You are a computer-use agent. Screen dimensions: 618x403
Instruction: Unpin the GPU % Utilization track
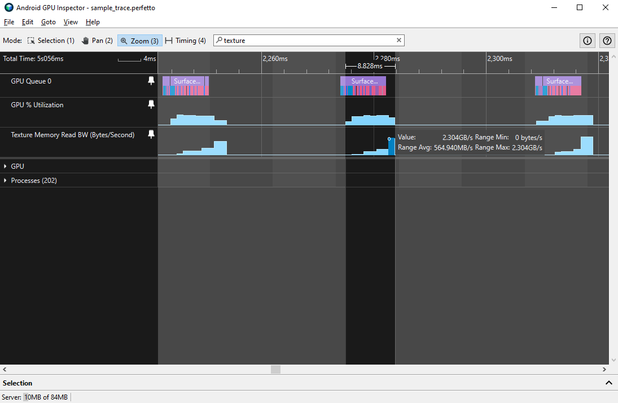[151, 104]
